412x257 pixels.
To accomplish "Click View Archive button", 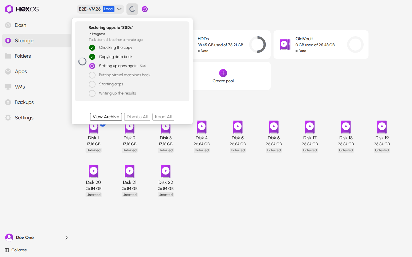I will [106, 117].
